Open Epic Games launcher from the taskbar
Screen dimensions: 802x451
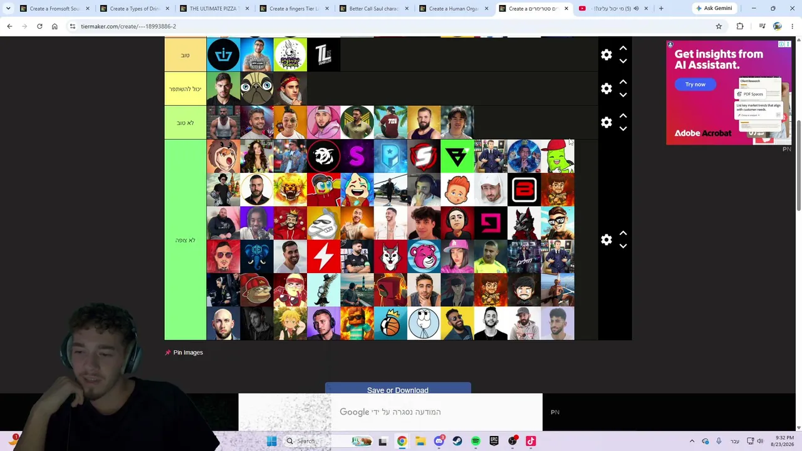click(494, 441)
